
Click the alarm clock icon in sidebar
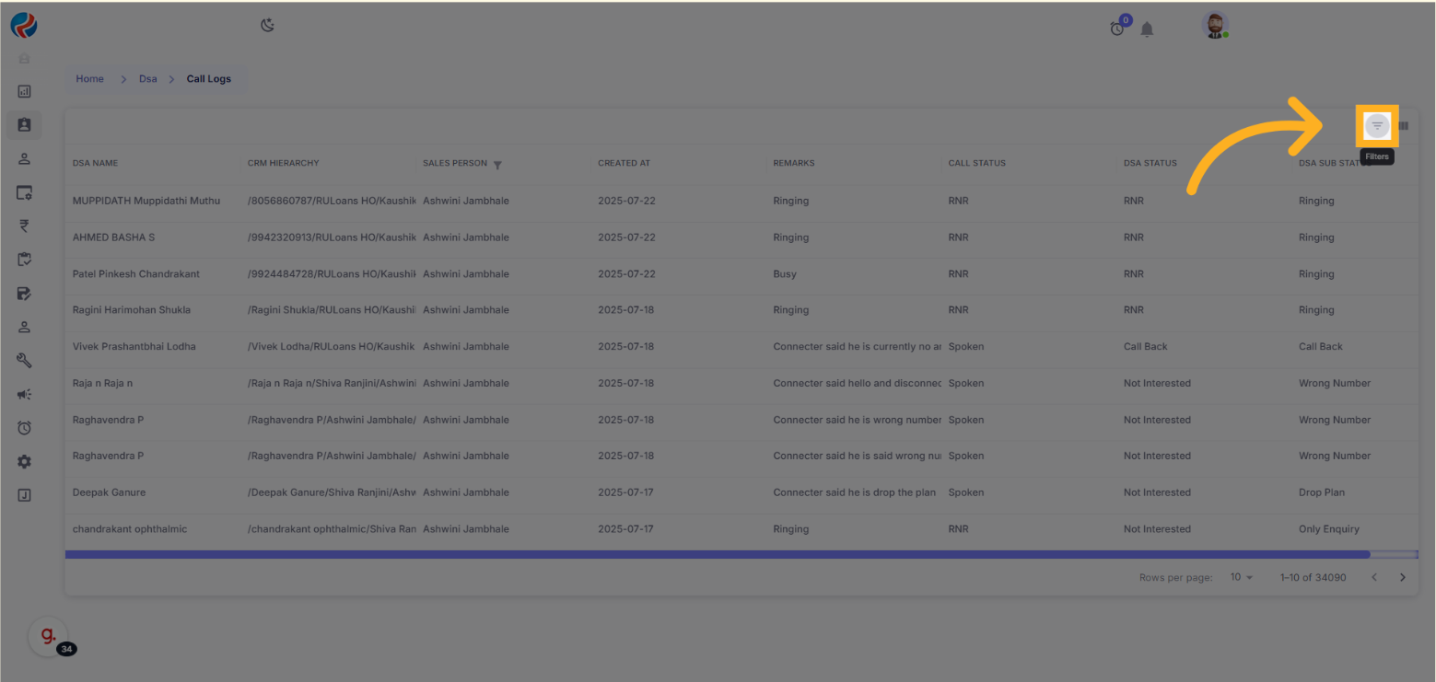(25, 428)
